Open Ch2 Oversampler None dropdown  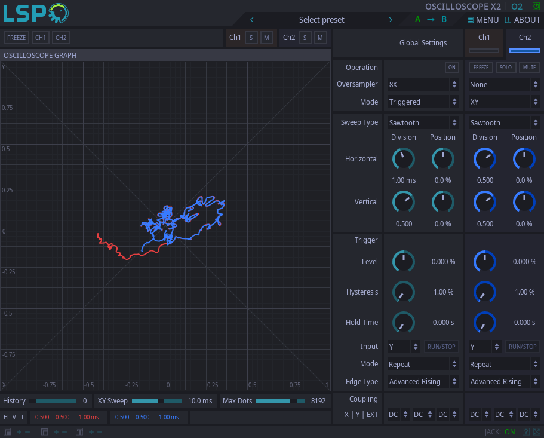[504, 84]
